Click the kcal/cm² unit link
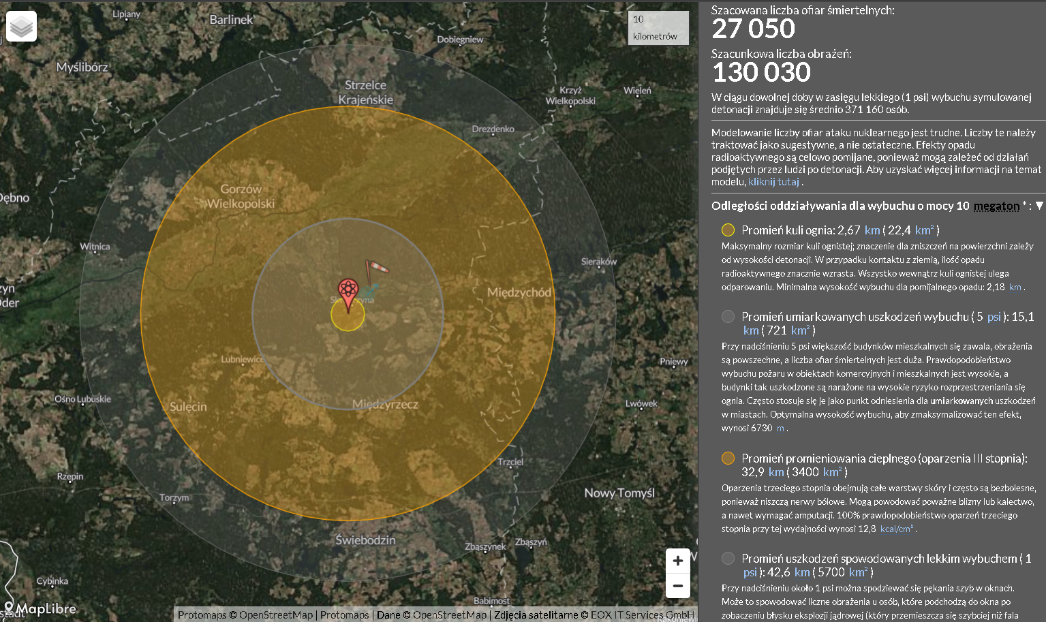Viewport: 1046px width, 622px height. (897, 529)
